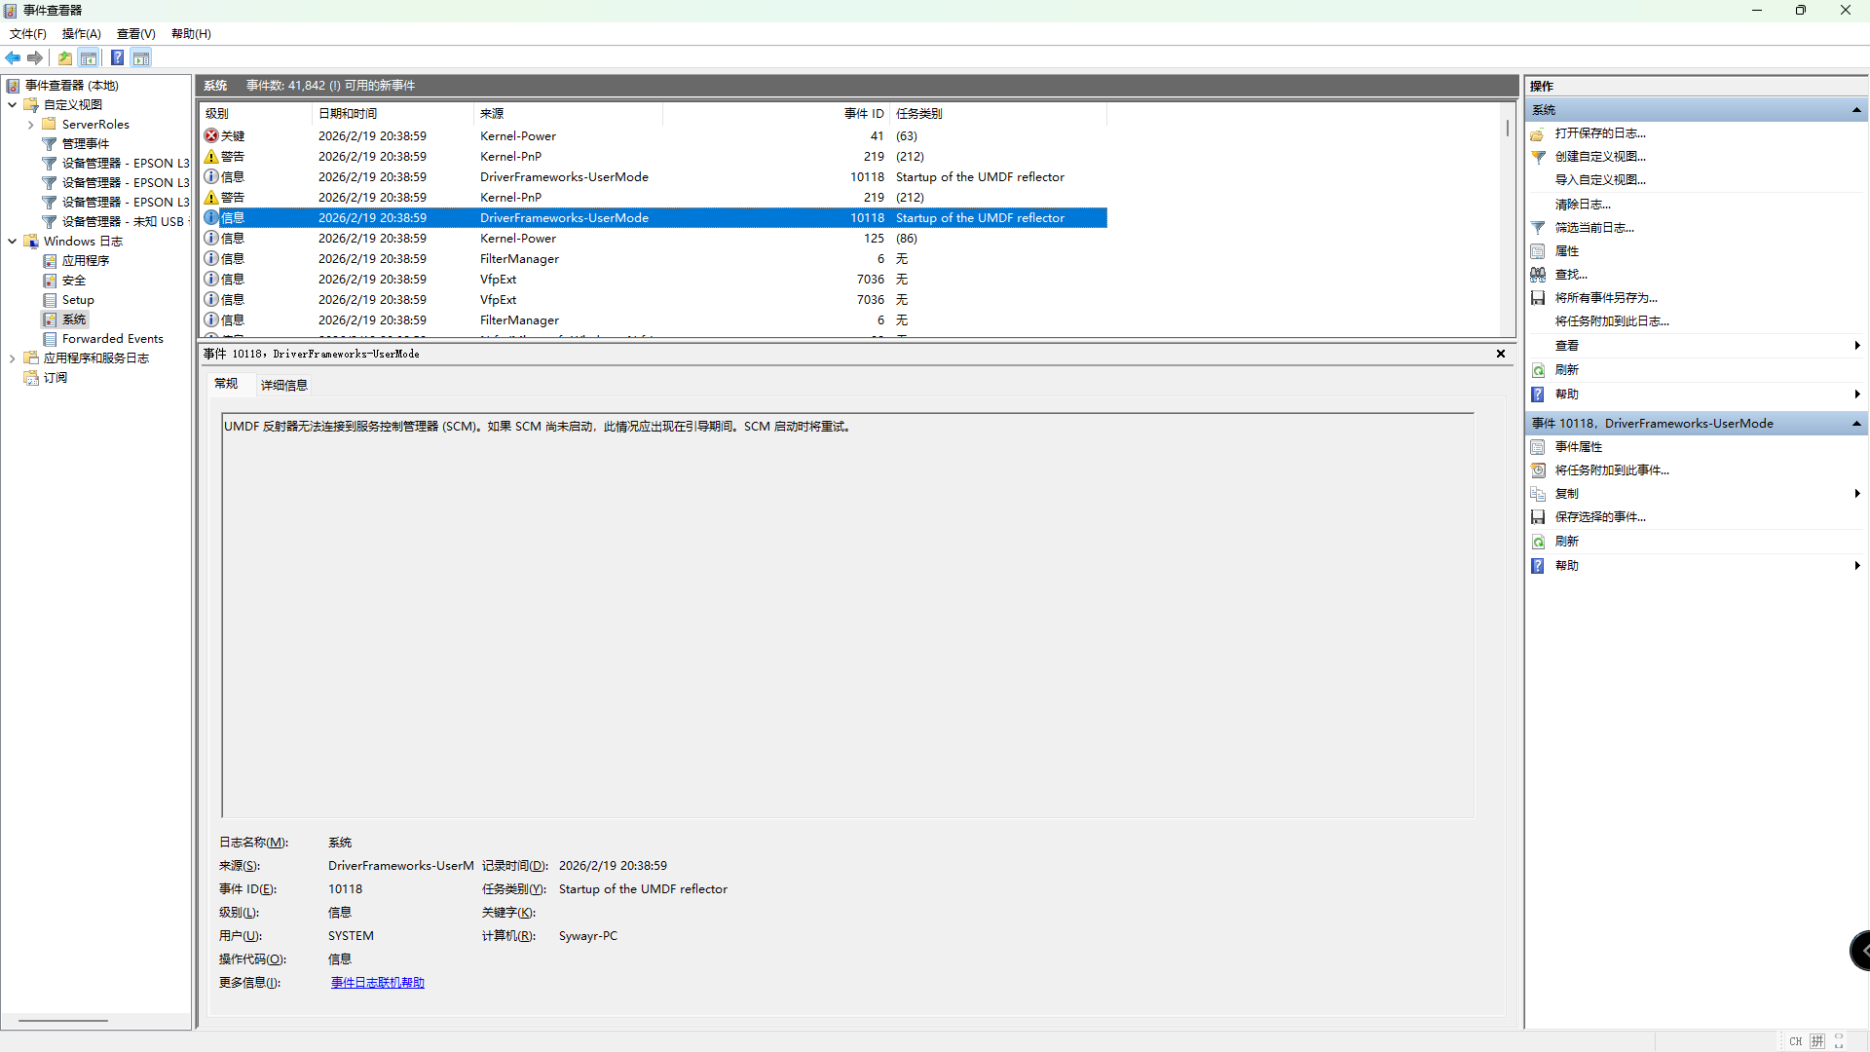
Task: Click the back arrow toolbar icon
Action: 13,58
